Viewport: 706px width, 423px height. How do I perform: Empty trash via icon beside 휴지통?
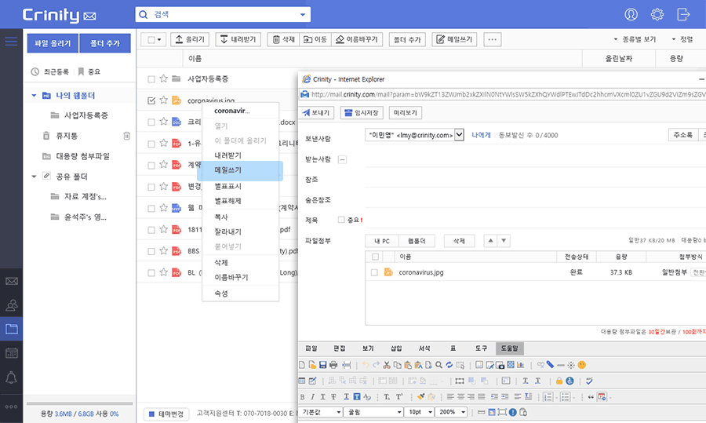pos(126,136)
